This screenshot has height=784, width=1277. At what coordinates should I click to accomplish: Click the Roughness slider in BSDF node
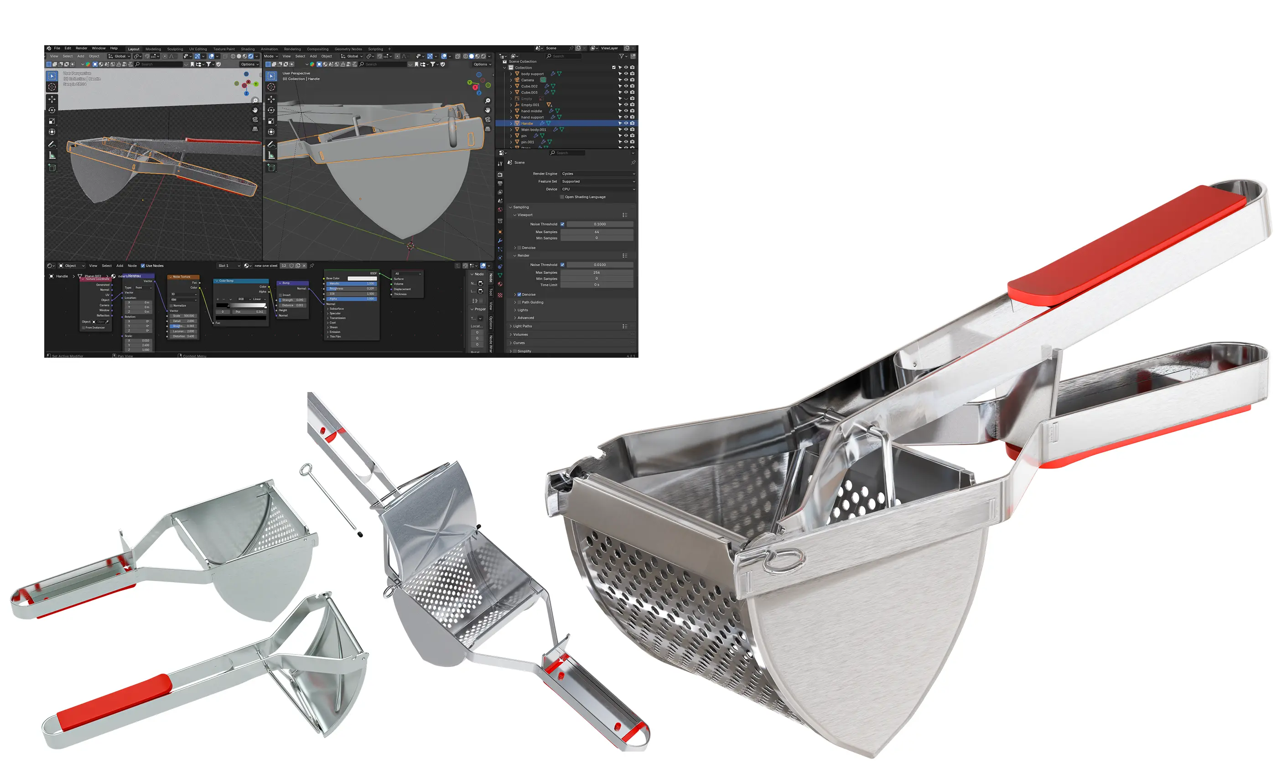point(352,289)
